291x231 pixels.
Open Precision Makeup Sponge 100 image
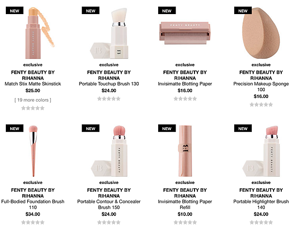click(261, 33)
